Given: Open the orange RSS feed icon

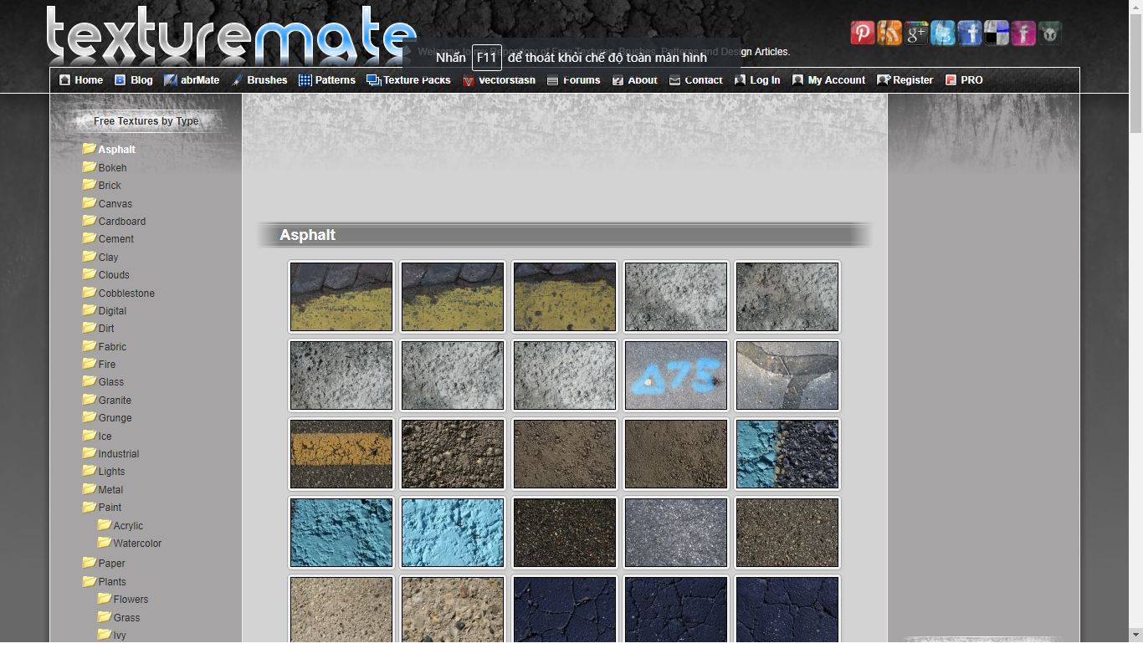Looking at the screenshot, I should click(x=889, y=33).
